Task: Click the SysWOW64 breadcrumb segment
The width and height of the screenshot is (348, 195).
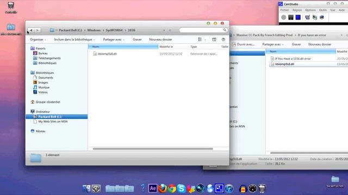Action: (114, 30)
